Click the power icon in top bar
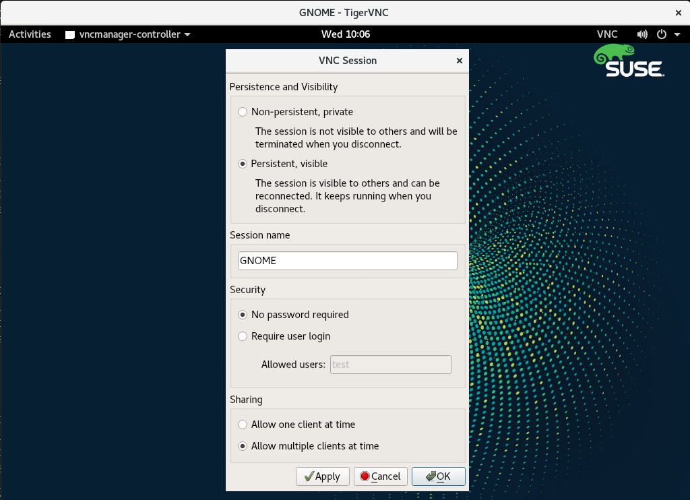Image resolution: width=690 pixels, height=500 pixels. click(x=661, y=34)
